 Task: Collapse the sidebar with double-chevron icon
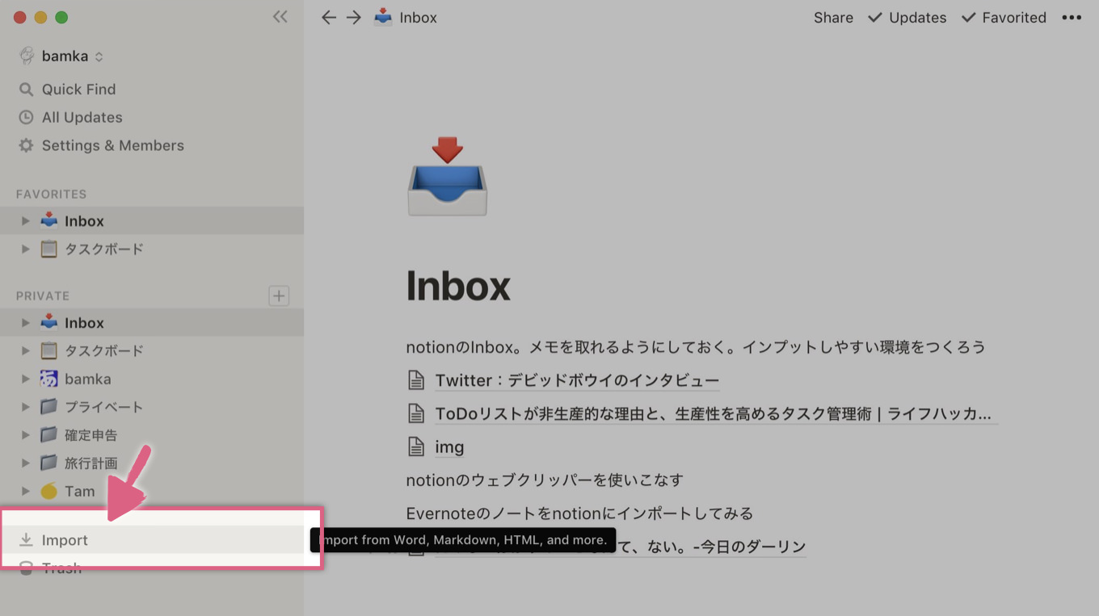click(x=280, y=17)
